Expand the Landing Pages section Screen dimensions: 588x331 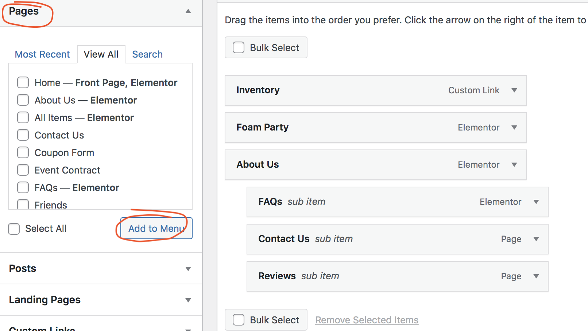point(188,300)
